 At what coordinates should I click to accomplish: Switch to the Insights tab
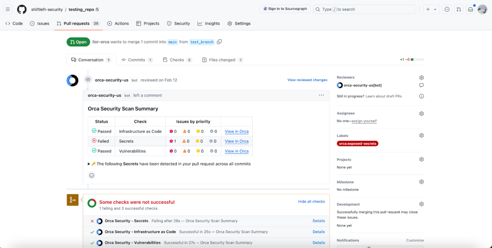click(209, 23)
